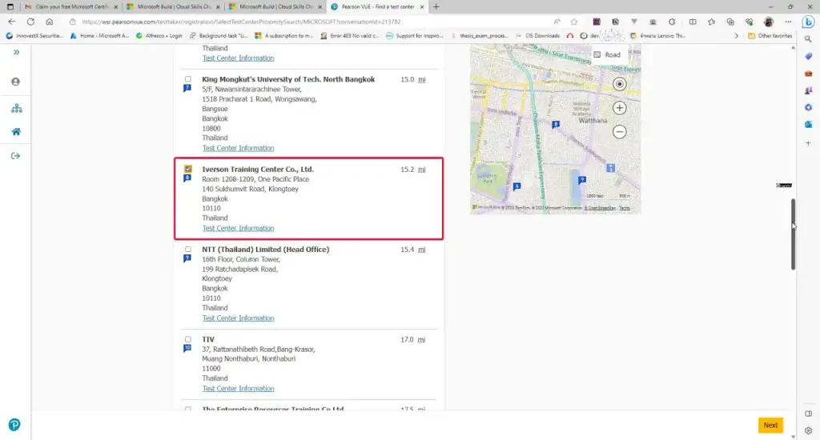Open the favorites list icon in toolbar

tap(711, 22)
